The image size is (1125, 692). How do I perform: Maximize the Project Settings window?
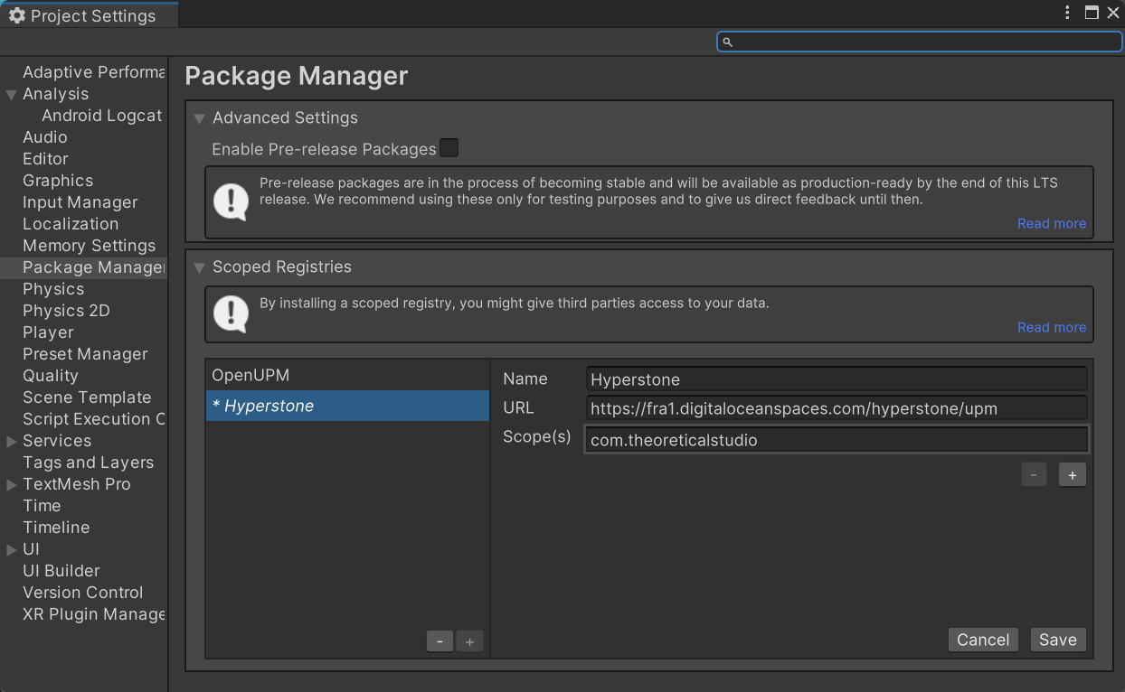click(1092, 13)
